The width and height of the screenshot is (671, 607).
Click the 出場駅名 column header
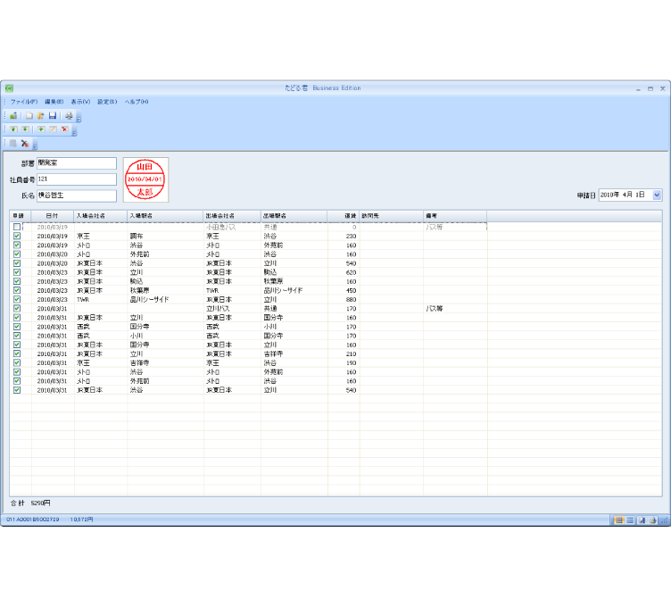(x=294, y=216)
